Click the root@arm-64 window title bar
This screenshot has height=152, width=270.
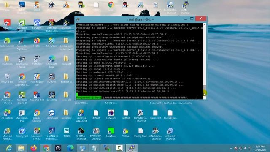[x=140, y=19]
